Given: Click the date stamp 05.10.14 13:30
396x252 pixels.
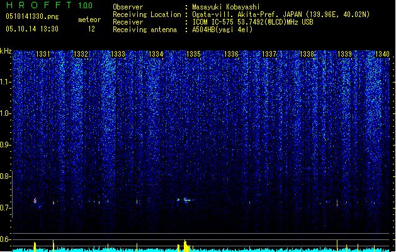Looking at the screenshot, I should point(32,29).
